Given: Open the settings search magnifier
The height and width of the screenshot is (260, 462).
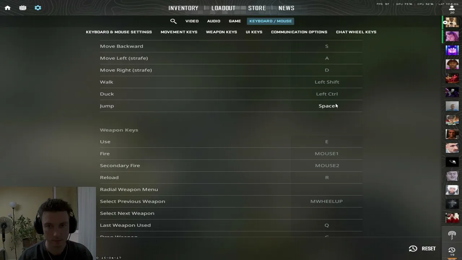Looking at the screenshot, I should tap(173, 21).
